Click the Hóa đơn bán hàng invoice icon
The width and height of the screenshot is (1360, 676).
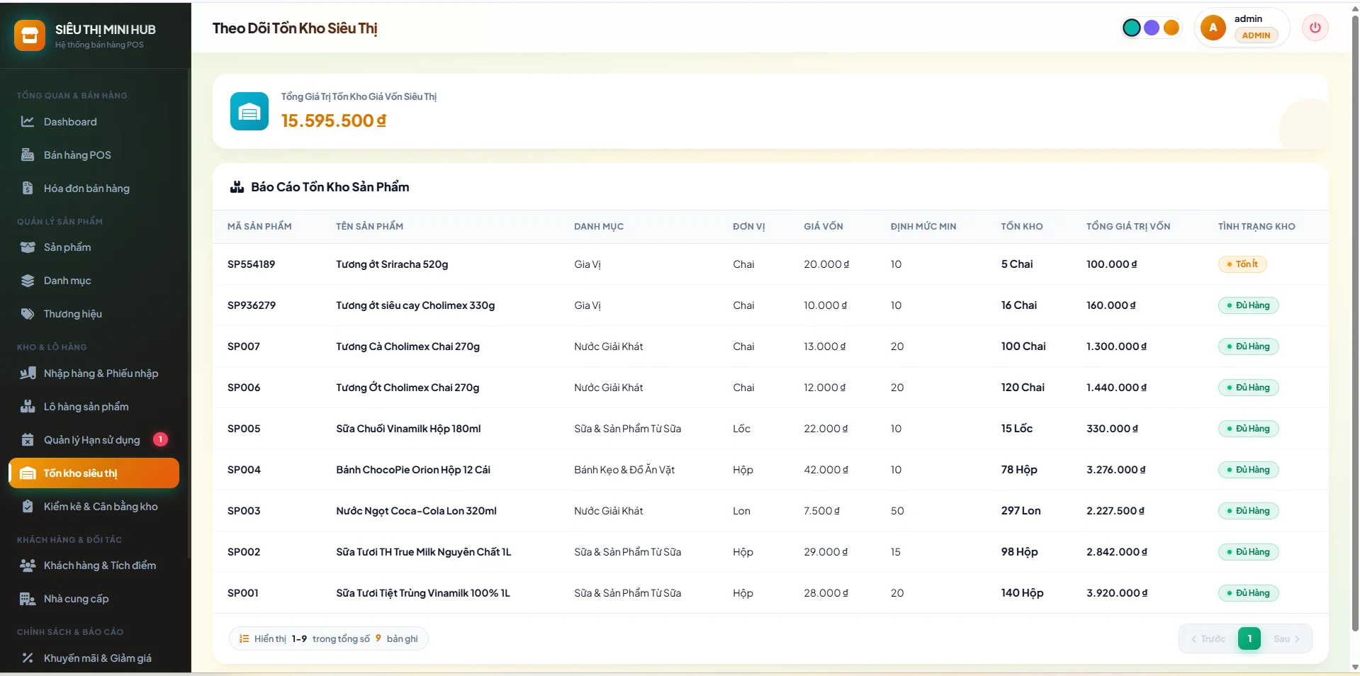28,188
